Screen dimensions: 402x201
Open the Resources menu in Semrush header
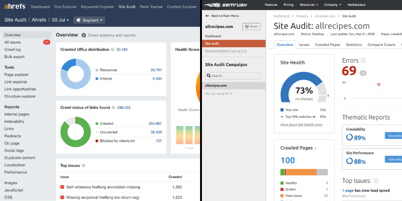pyautogui.click(x=309, y=5)
